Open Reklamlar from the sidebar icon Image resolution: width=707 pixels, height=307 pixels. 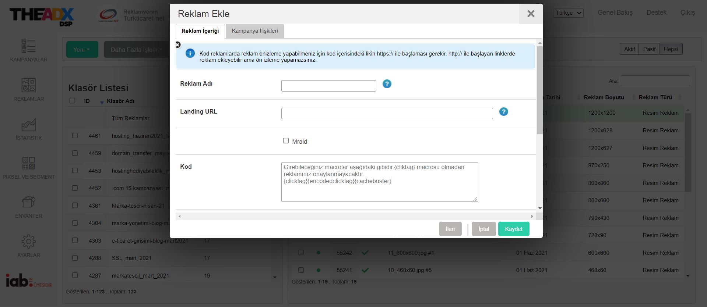[29, 85]
